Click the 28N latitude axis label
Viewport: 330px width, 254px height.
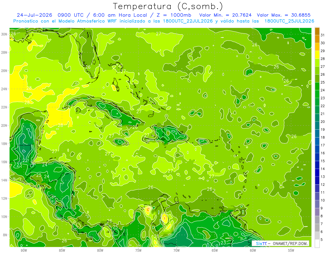[x=4, y=52]
